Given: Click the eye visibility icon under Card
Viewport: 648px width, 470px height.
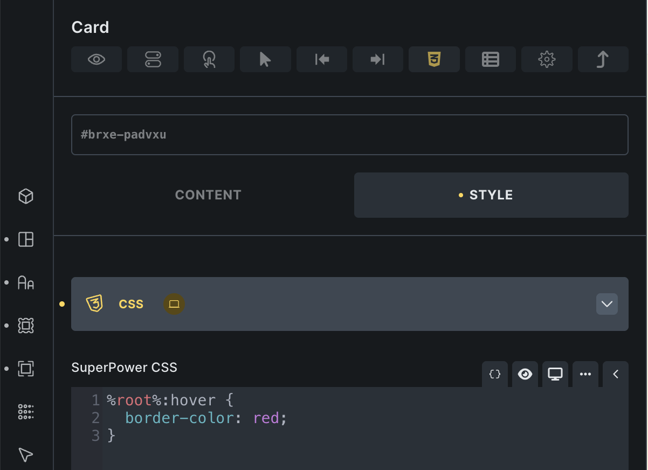Looking at the screenshot, I should click(x=96, y=59).
